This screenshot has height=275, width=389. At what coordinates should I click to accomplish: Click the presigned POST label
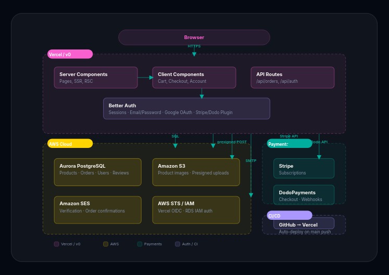click(x=232, y=142)
